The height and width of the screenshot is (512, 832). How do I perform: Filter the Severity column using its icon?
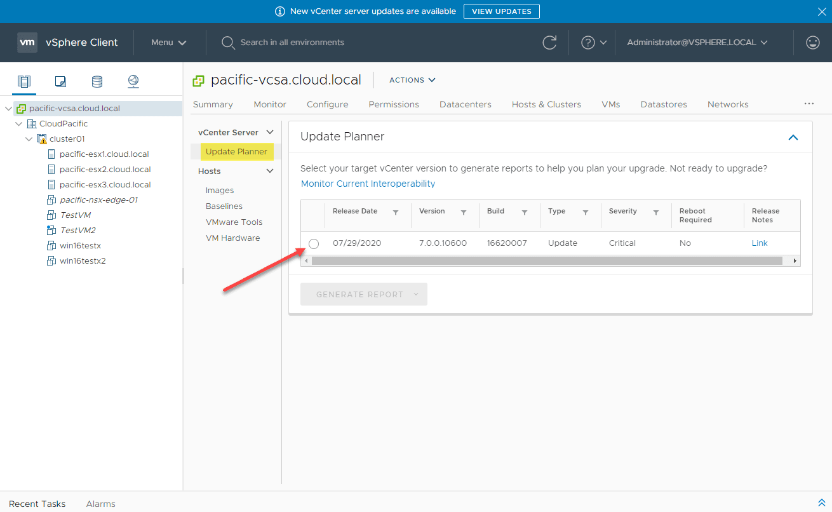(656, 213)
